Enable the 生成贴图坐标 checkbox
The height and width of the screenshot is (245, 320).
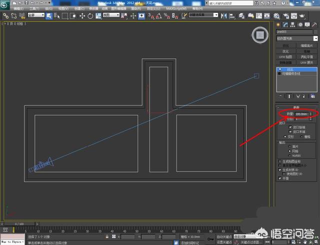point(280,161)
